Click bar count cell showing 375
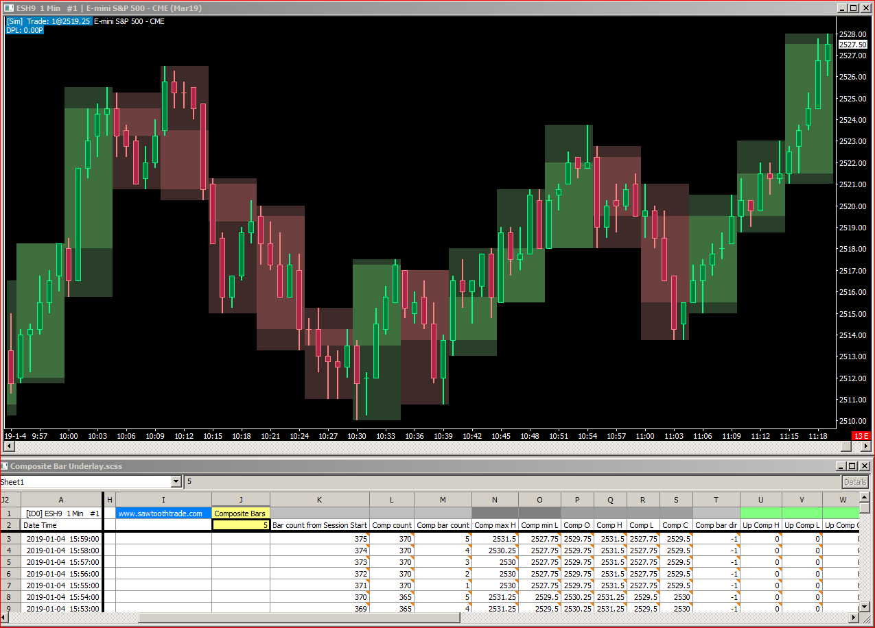Image resolution: width=875 pixels, height=628 pixels. tap(320, 538)
